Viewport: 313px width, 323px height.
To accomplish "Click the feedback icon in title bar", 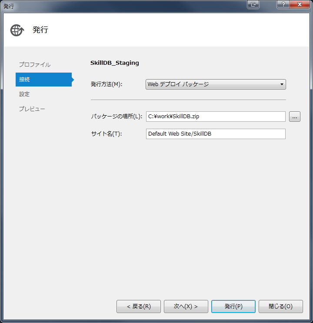I will coord(253,4).
